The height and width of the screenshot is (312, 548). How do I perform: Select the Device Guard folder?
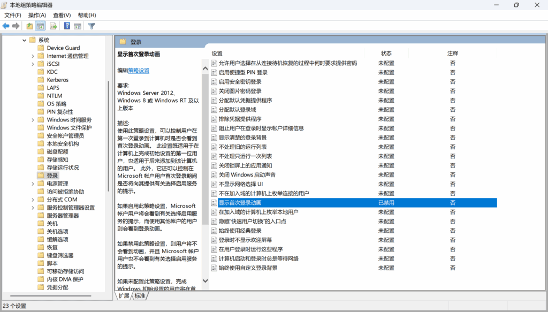(63, 48)
